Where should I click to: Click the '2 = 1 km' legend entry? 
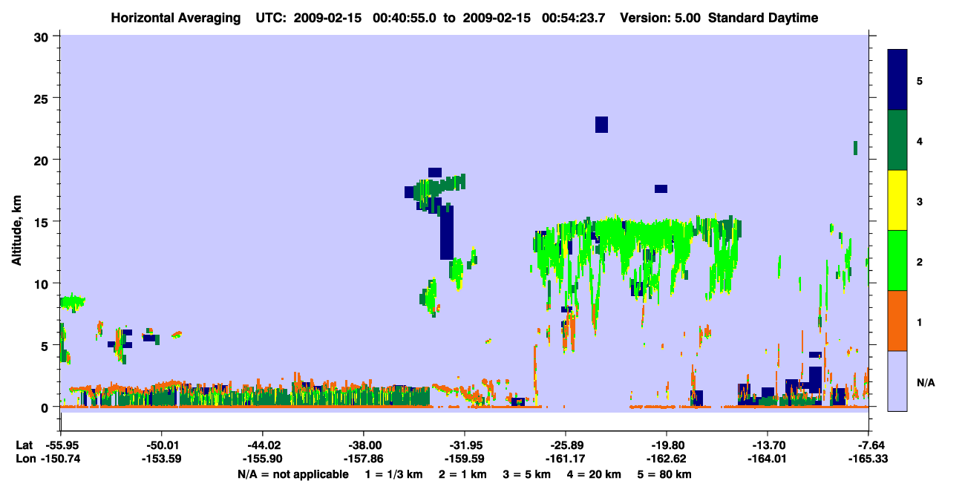[x=462, y=474]
